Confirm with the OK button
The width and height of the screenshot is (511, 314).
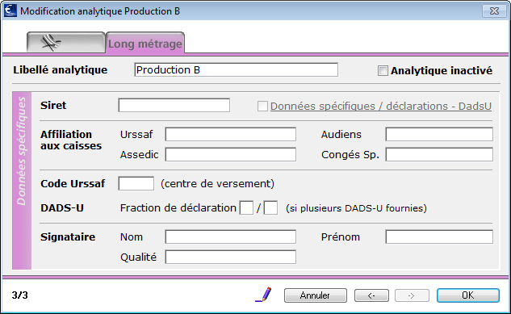pos(467,295)
